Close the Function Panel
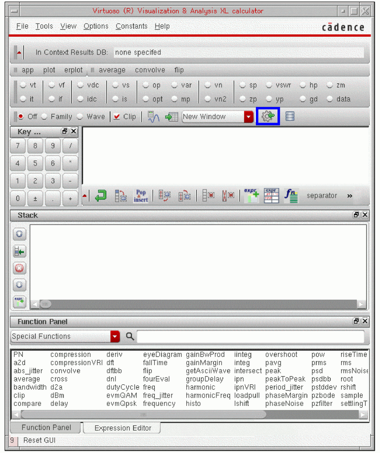This screenshot has width=380, height=453. pos(365,321)
